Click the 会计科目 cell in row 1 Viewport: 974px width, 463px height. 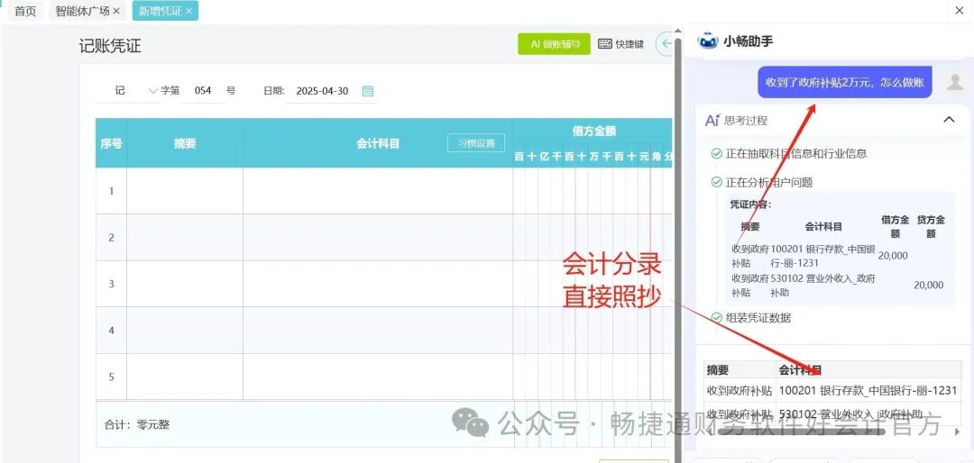pos(378,191)
